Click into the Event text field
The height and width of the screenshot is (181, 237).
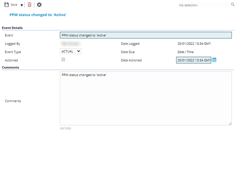pos(145,35)
